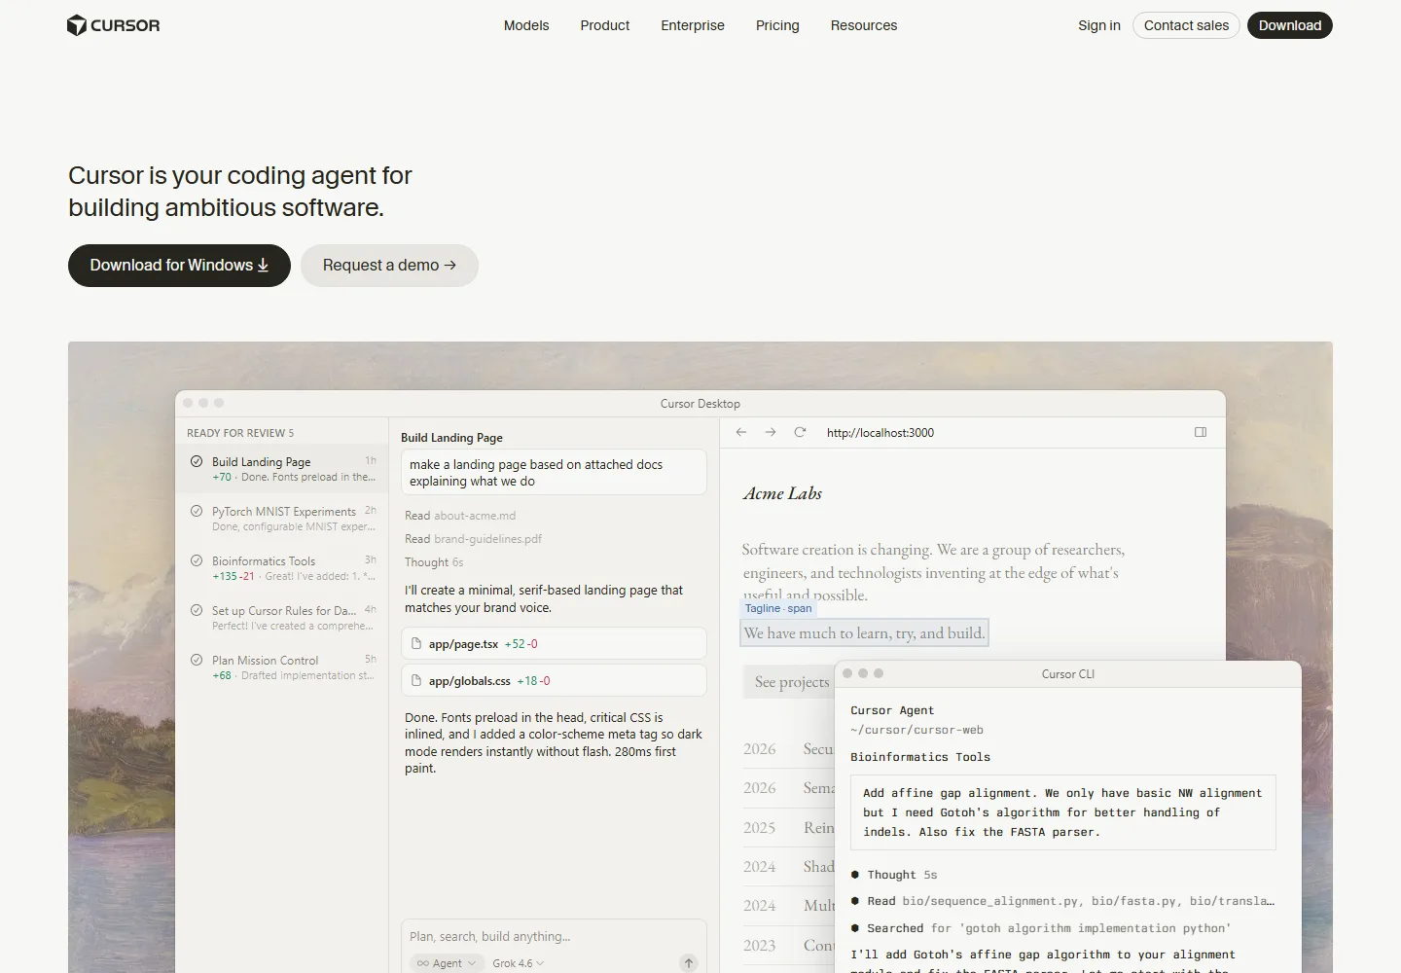Click the ~/cursor/cursor-web path in CLI

(x=916, y=730)
